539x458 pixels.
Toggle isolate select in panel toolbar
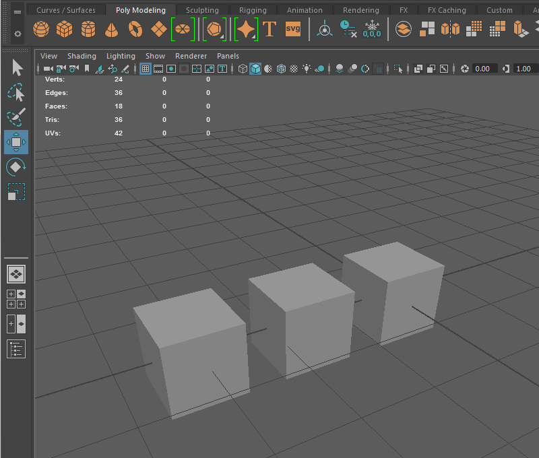coord(398,69)
